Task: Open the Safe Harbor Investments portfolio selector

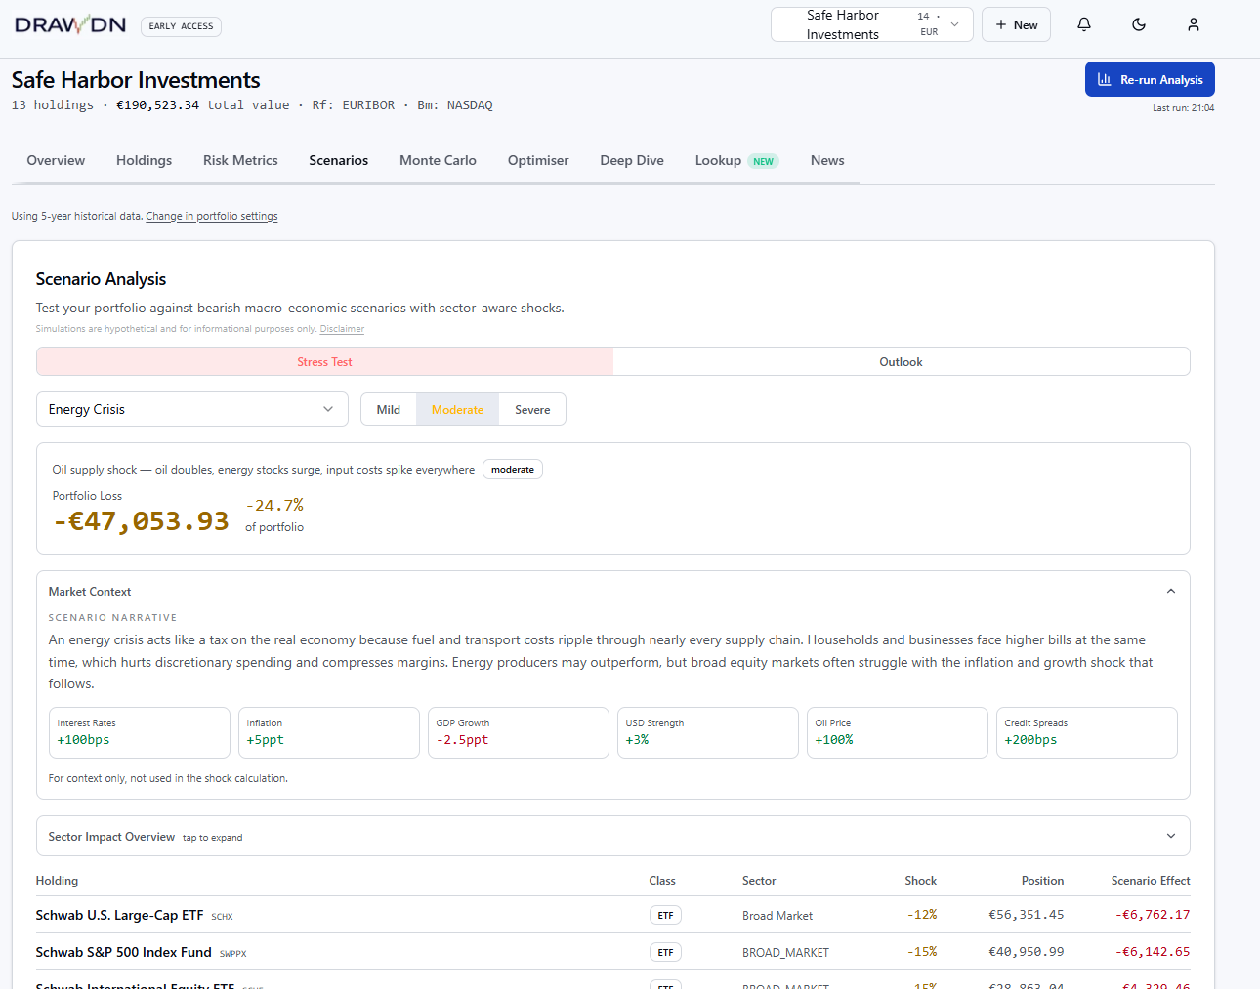Action: (x=871, y=24)
